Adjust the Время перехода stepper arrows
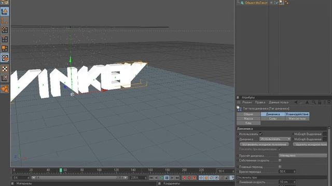Image resolution: width=332 pixels, height=186 pixels. (294, 172)
